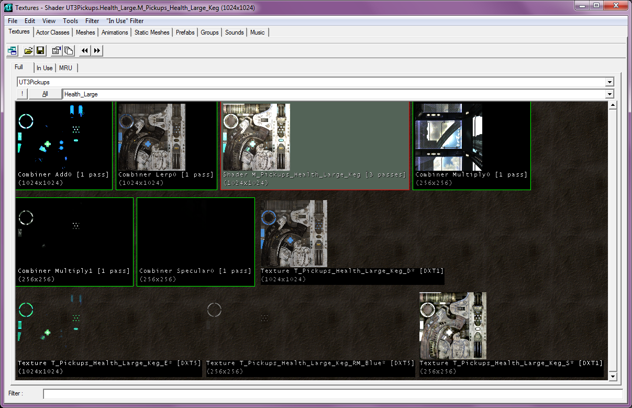This screenshot has height=408, width=632.
Task: Select the Actor Classes browser tab
Action: [x=52, y=32]
